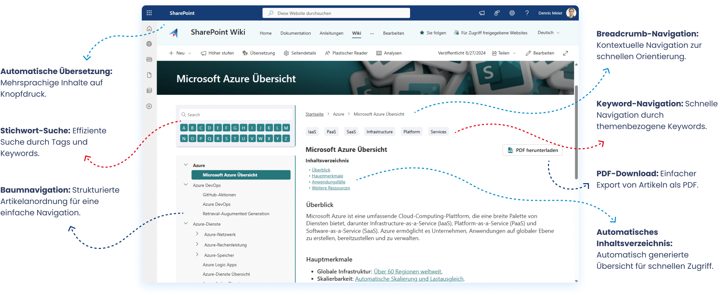Image resolution: width=722 pixels, height=295 pixels.
Task: Select the Wiki navigation tab
Action: [x=357, y=33]
